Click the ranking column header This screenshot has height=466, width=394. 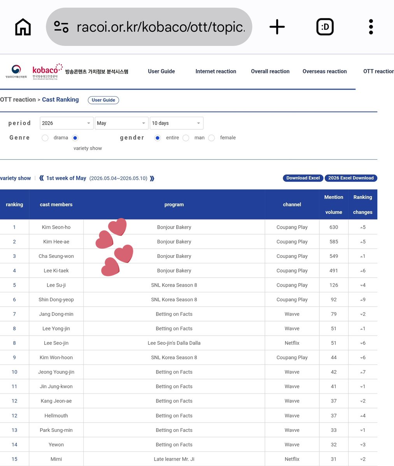(14, 205)
